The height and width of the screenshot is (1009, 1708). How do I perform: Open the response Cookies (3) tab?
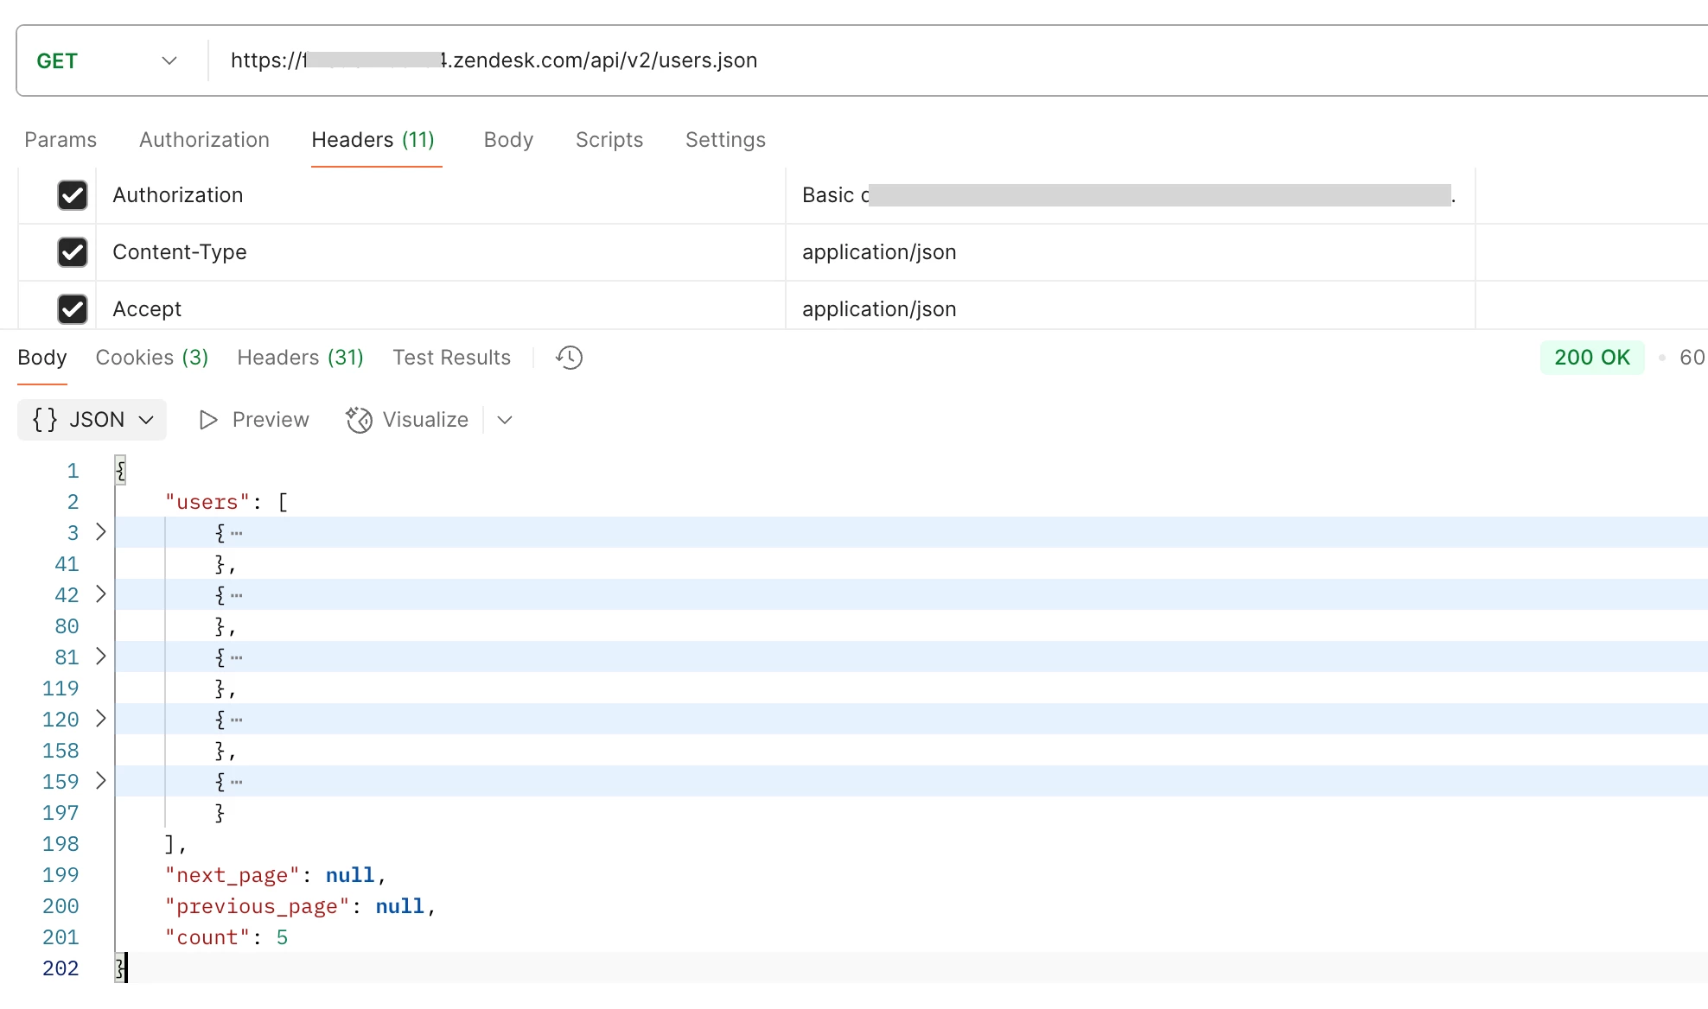(x=151, y=358)
